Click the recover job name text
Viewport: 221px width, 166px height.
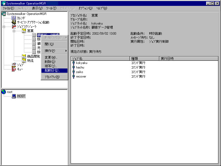(81, 76)
